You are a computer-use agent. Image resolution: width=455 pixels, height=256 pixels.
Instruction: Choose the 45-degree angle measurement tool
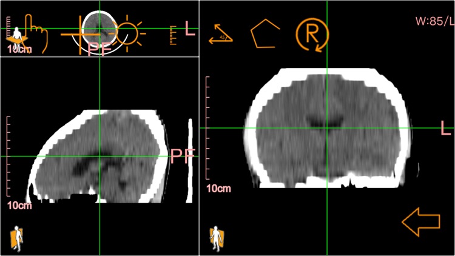(221, 34)
